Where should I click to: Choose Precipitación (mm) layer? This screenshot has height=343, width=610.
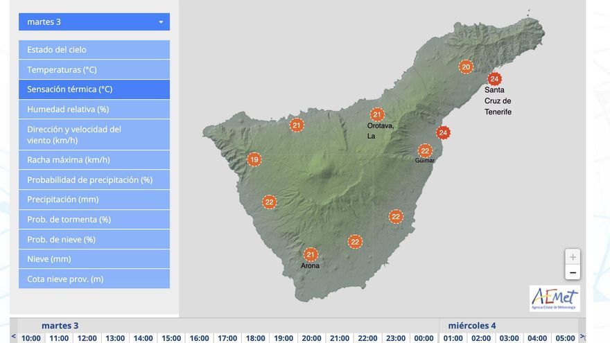(94, 200)
